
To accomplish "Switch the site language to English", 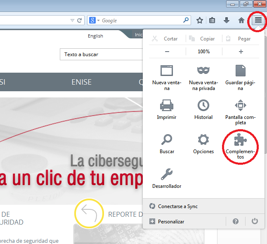I will [x=95, y=36].
